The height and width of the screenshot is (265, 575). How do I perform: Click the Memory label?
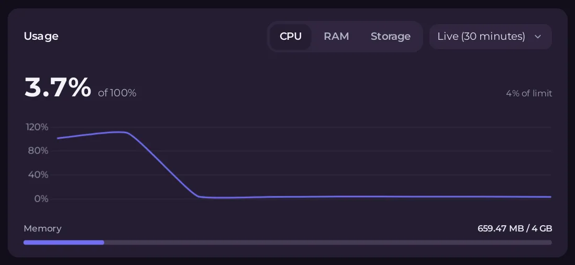coord(42,229)
